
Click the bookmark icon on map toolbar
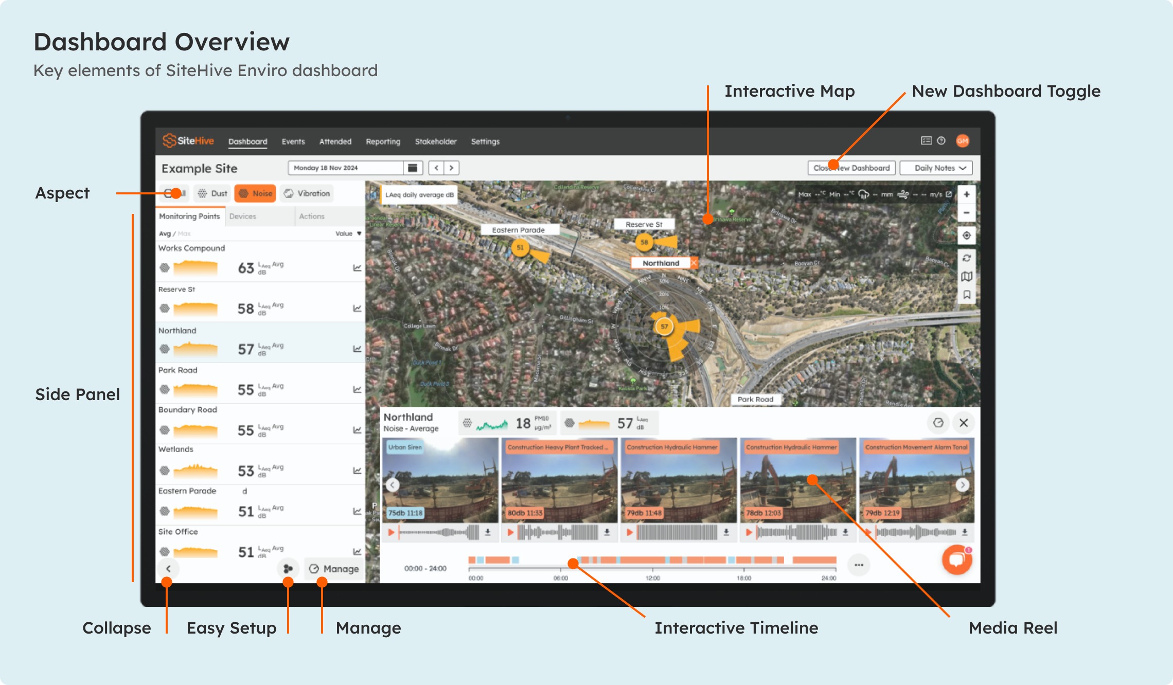coord(967,295)
